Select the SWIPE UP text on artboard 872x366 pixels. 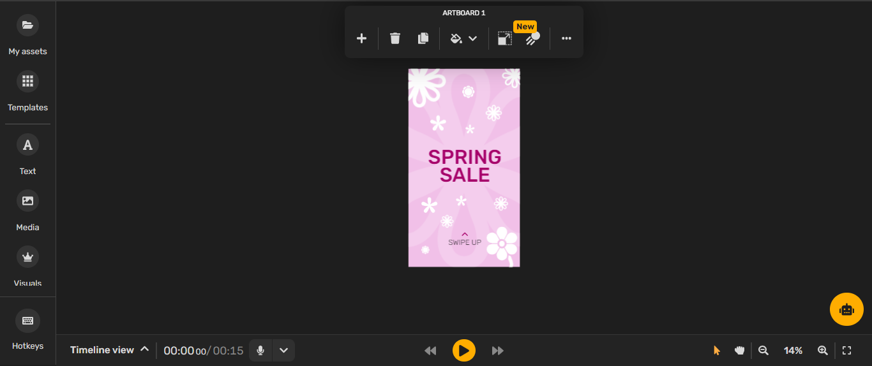coord(465,242)
